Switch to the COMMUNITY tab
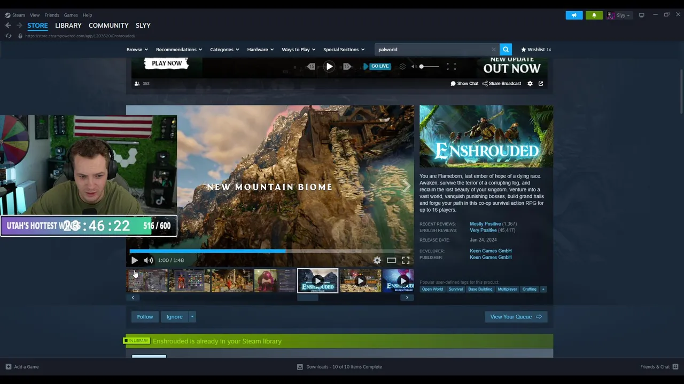The image size is (684, 384). point(108,25)
